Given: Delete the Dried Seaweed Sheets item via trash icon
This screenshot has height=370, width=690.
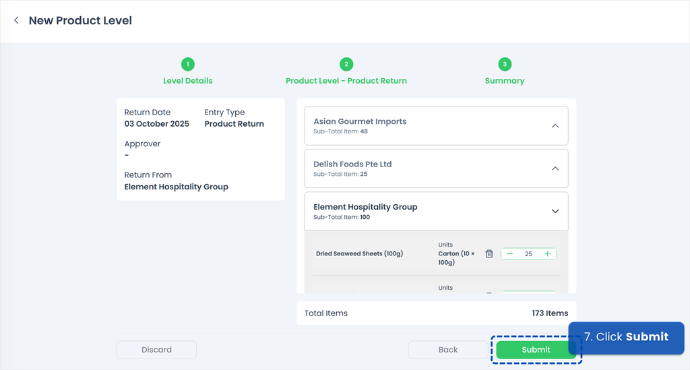Looking at the screenshot, I should pos(490,254).
